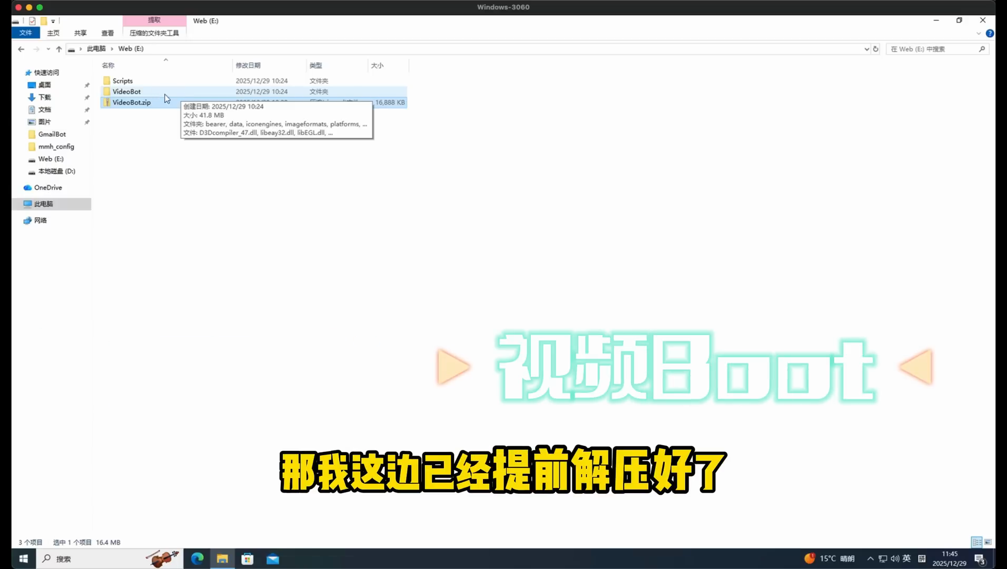Sort by the 大小 column header

point(388,65)
